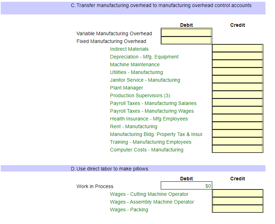Screen dimensions: 275x224
Task: Click 'Wages - Assembly Machine Operator' label
Action: (152, 202)
